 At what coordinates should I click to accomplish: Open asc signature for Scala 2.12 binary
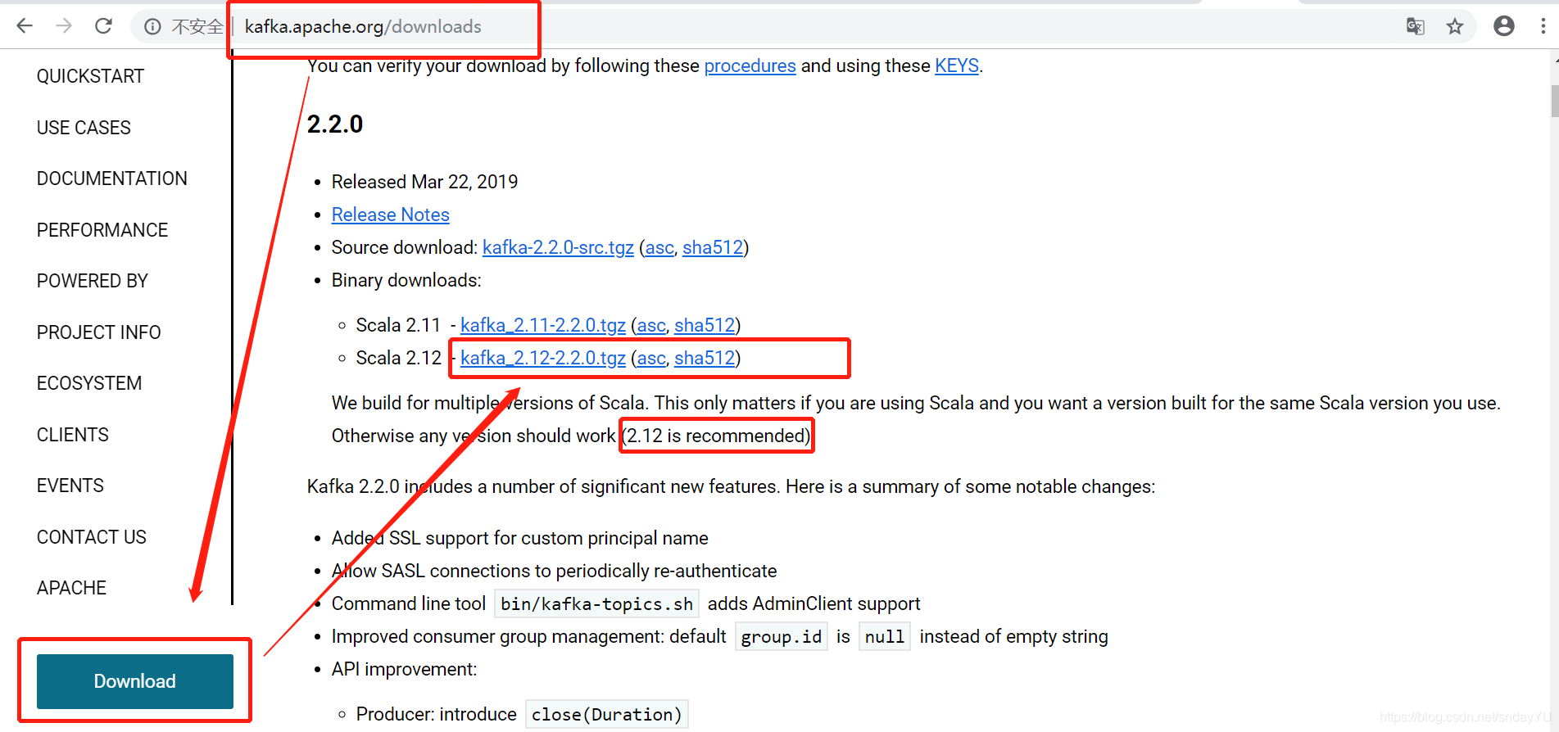pos(651,358)
